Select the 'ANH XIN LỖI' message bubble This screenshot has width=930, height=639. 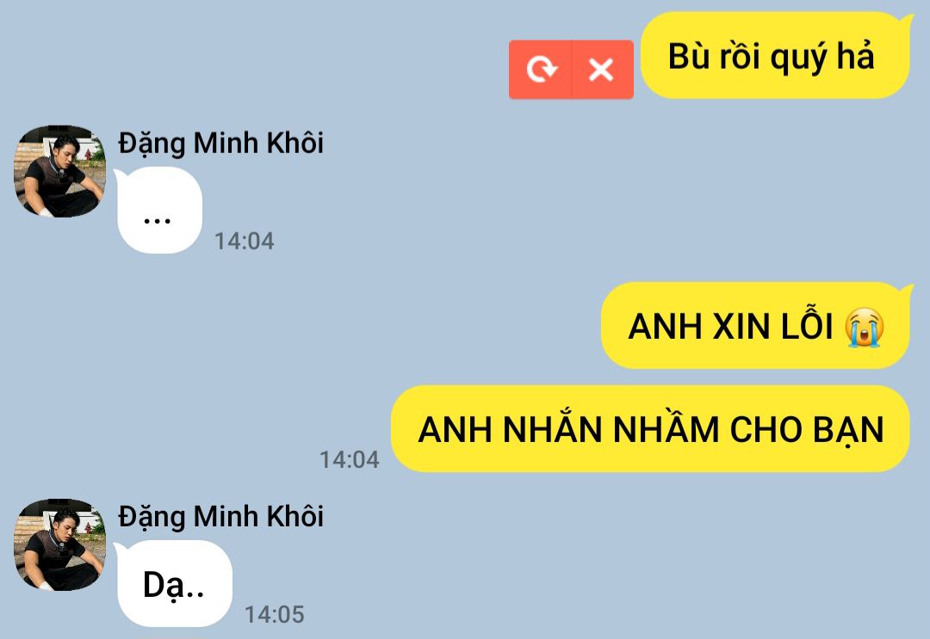(x=756, y=326)
